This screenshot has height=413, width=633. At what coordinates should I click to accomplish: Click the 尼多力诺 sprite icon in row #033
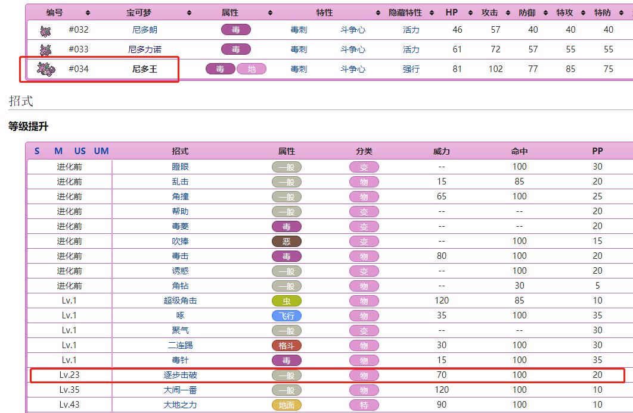[x=46, y=50]
